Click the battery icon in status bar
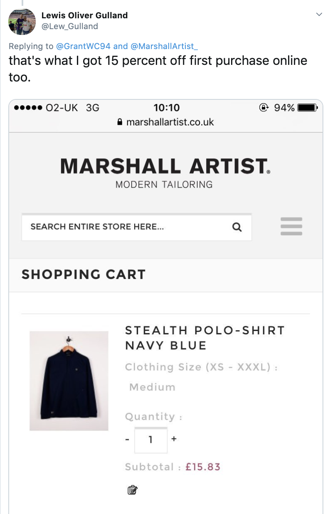Viewport: 330px width, 514px height. [x=308, y=108]
